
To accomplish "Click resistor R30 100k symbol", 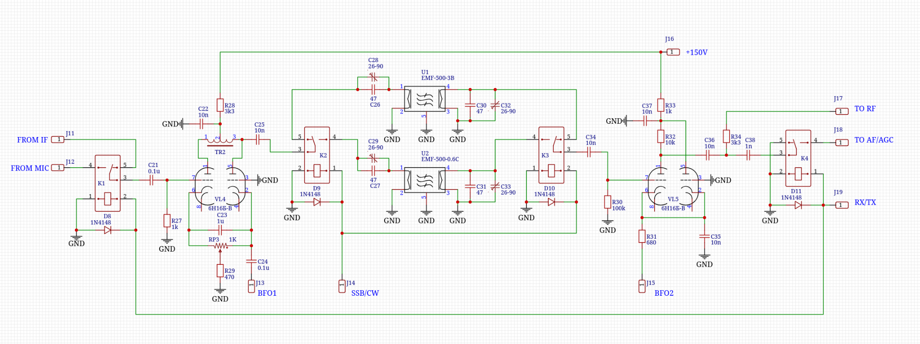I will click(x=608, y=202).
